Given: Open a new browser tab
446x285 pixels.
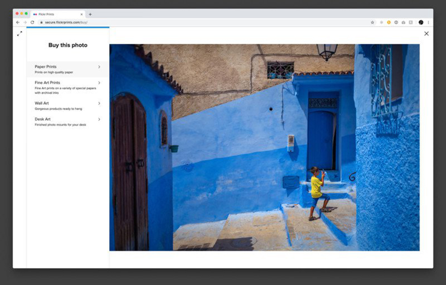Looking at the screenshot, I should pos(90,14).
